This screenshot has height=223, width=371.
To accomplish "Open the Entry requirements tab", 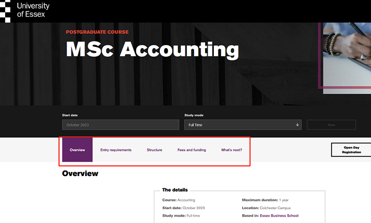I will coord(116,150).
